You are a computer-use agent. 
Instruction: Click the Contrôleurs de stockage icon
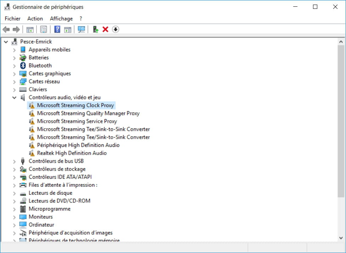(23, 169)
